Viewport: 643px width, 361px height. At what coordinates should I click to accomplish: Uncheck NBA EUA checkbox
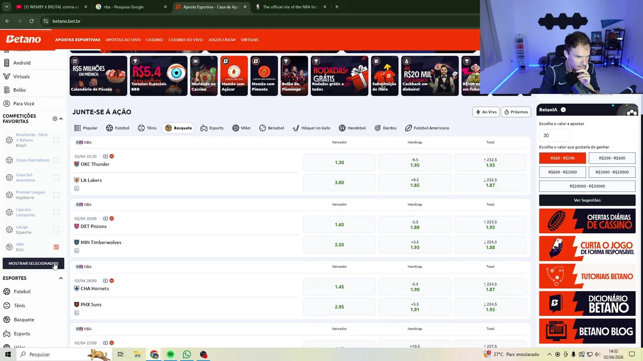click(x=56, y=247)
